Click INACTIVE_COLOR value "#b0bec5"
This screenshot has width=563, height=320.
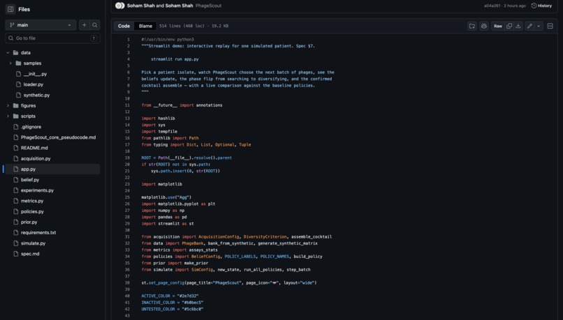[x=193, y=303]
